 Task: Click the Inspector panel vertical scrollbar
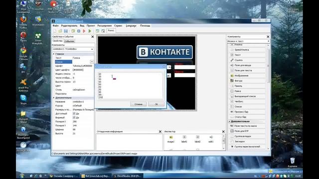click(224, 142)
